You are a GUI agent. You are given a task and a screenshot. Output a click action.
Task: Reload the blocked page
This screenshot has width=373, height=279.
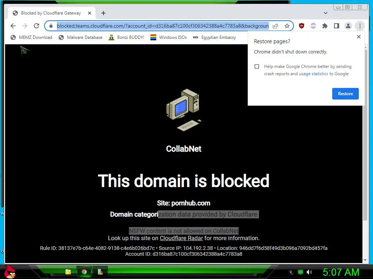36,26
